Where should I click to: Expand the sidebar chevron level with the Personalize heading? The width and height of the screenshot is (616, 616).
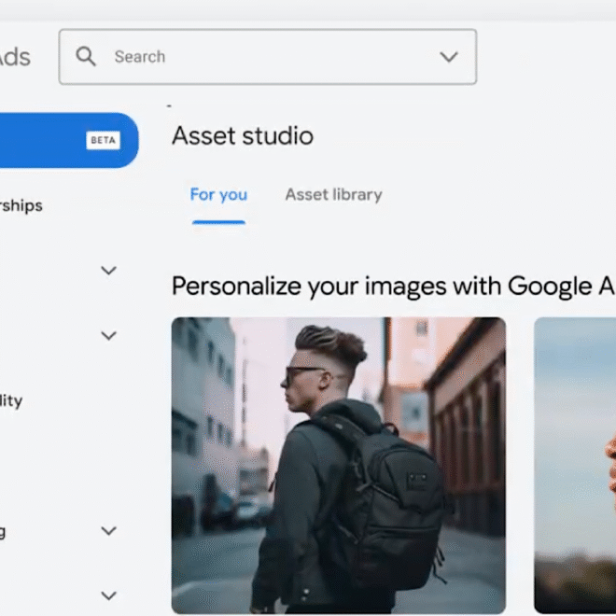(109, 271)
